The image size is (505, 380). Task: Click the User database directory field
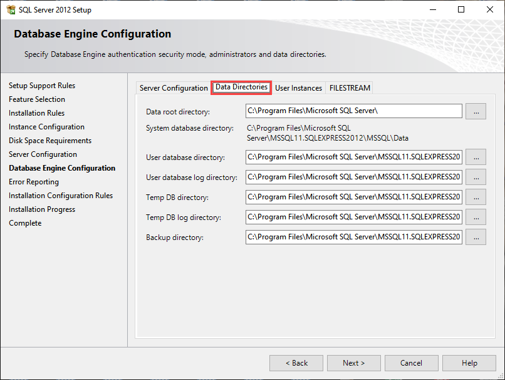point(354,157)
